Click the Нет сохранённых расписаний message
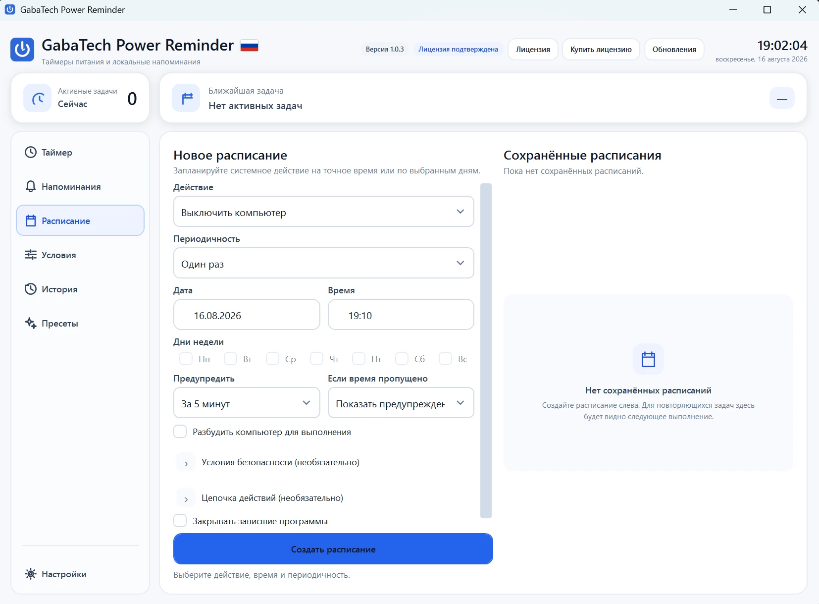 coord(648,390)
